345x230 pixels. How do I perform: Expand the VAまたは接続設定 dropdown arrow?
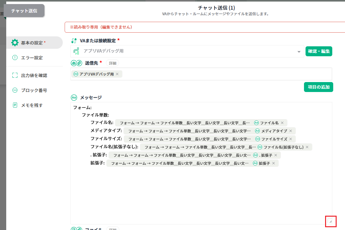point(299,51)
